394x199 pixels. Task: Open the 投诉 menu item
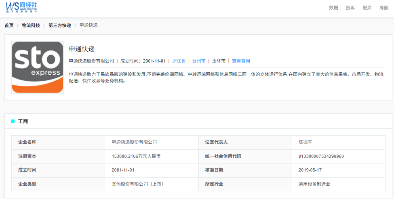pyautogui.click(x=350, y=8)
